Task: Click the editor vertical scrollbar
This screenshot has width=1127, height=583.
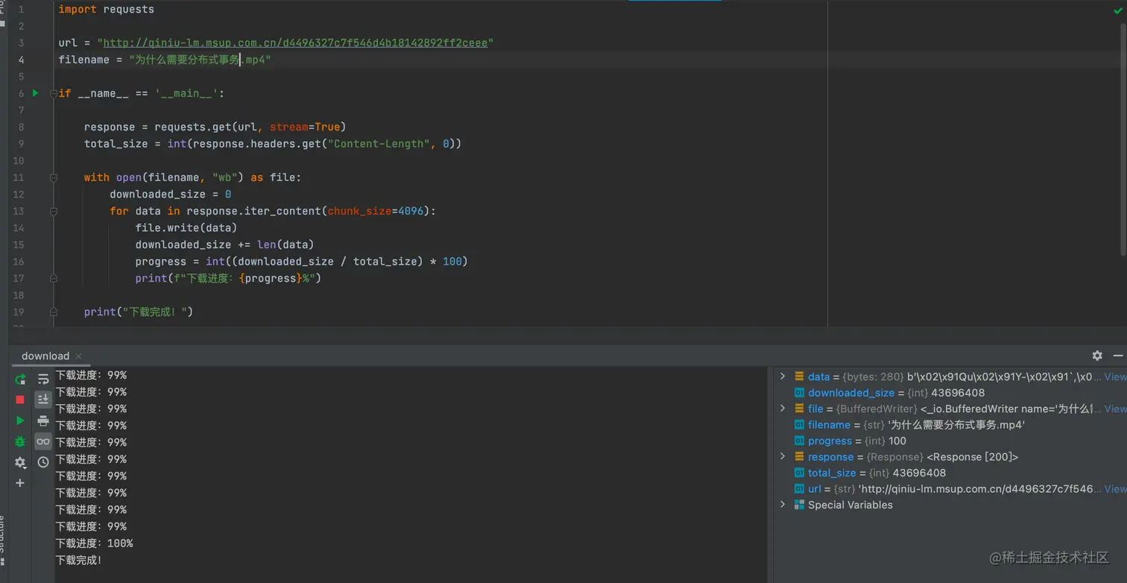Action: pyautogui.click(x=1122, y=138)
